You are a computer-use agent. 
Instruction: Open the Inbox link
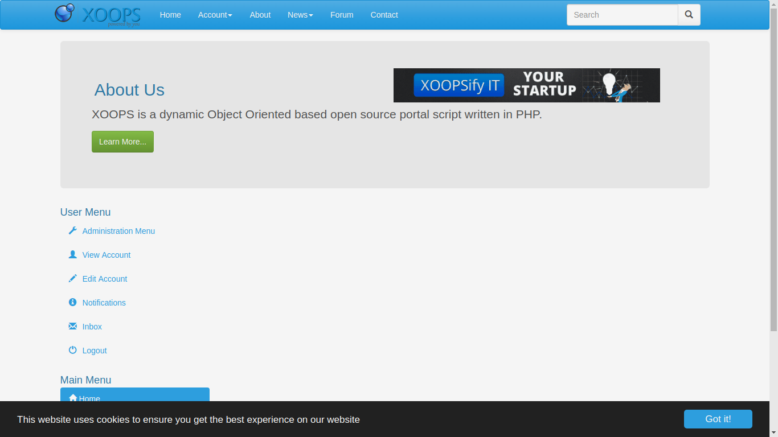pos(92,327)
